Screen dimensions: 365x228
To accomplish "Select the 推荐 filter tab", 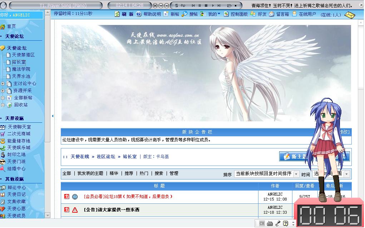I will [129, 173].
